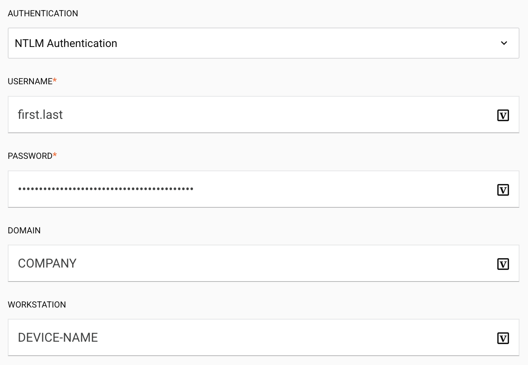Click the USERNAME field label
Screen dimensions: 528x365
point(30,82)
